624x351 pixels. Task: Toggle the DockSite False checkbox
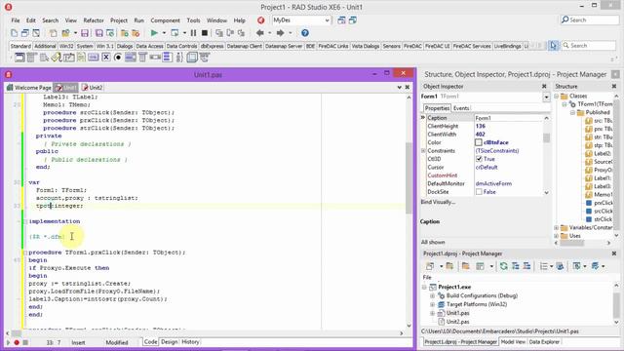(x=479, y=192)
